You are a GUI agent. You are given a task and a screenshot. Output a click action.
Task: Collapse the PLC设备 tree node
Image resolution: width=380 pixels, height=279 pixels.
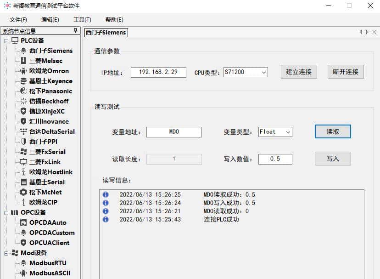pyautogui.click(x=6, y=40)
